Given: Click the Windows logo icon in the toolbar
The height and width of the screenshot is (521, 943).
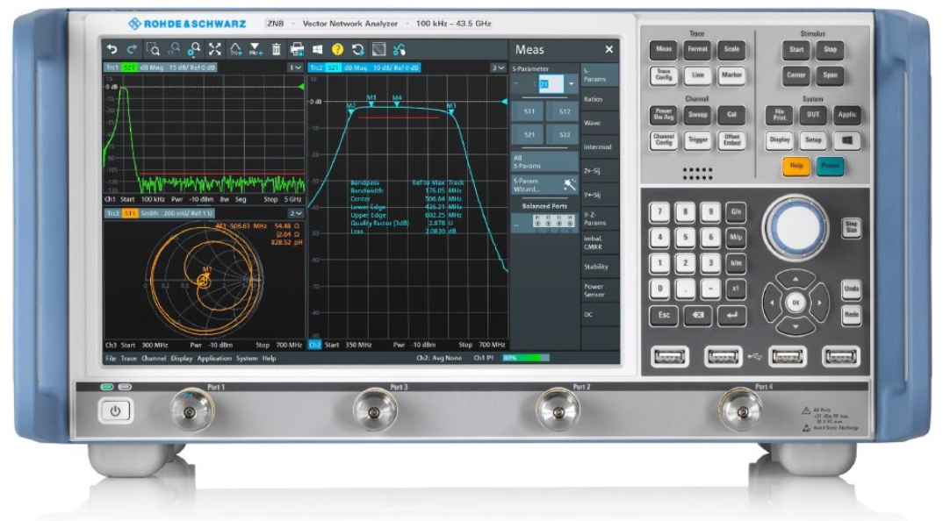Looking at the screenshot, I should [318, 50].
